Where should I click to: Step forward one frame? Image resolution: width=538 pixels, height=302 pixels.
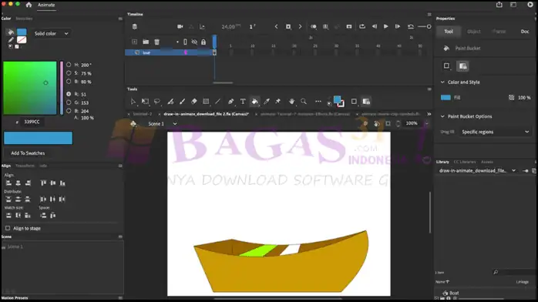point(397,26)
